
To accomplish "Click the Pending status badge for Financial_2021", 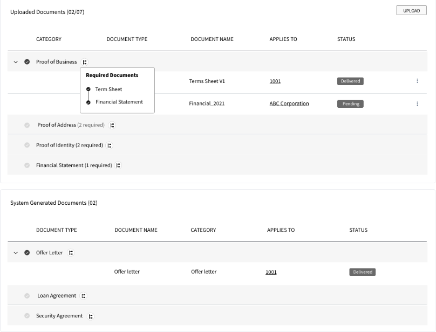I will (x=350, y=103).
